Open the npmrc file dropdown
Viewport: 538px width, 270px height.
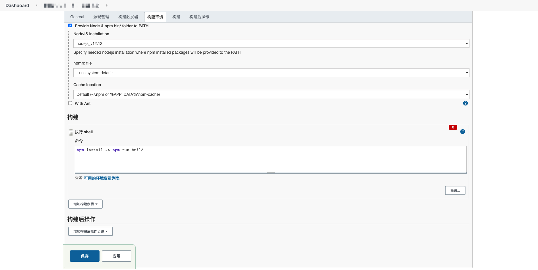(x=271, y=73)
